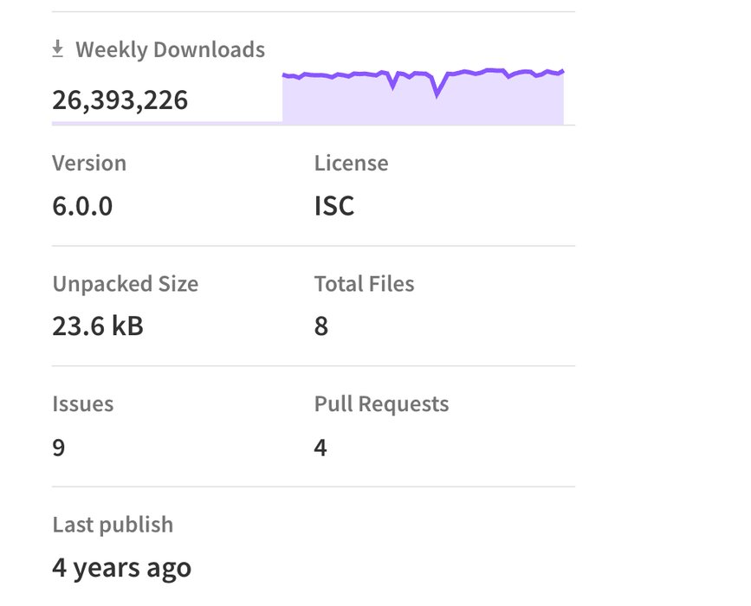Click the Weekly Downloads heading

pos(170,50)
